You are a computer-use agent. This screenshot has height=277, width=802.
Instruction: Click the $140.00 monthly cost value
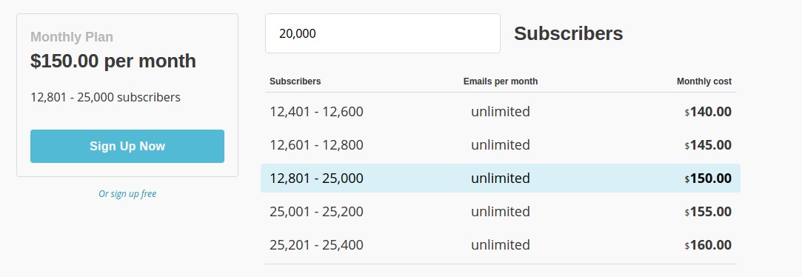(x=708, y=112)
